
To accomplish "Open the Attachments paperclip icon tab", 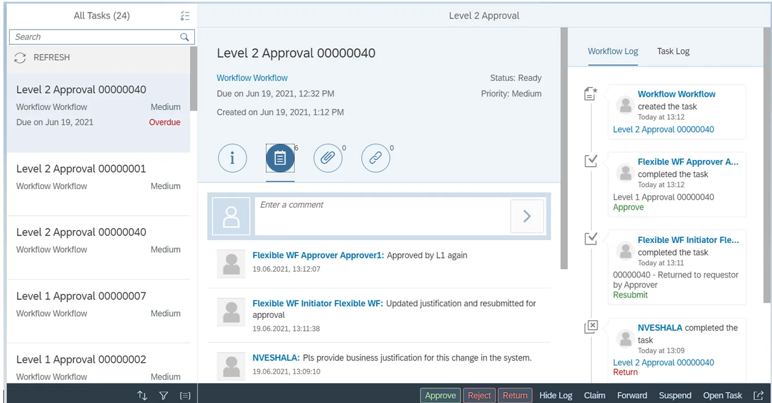I will (x=328, y=158).
